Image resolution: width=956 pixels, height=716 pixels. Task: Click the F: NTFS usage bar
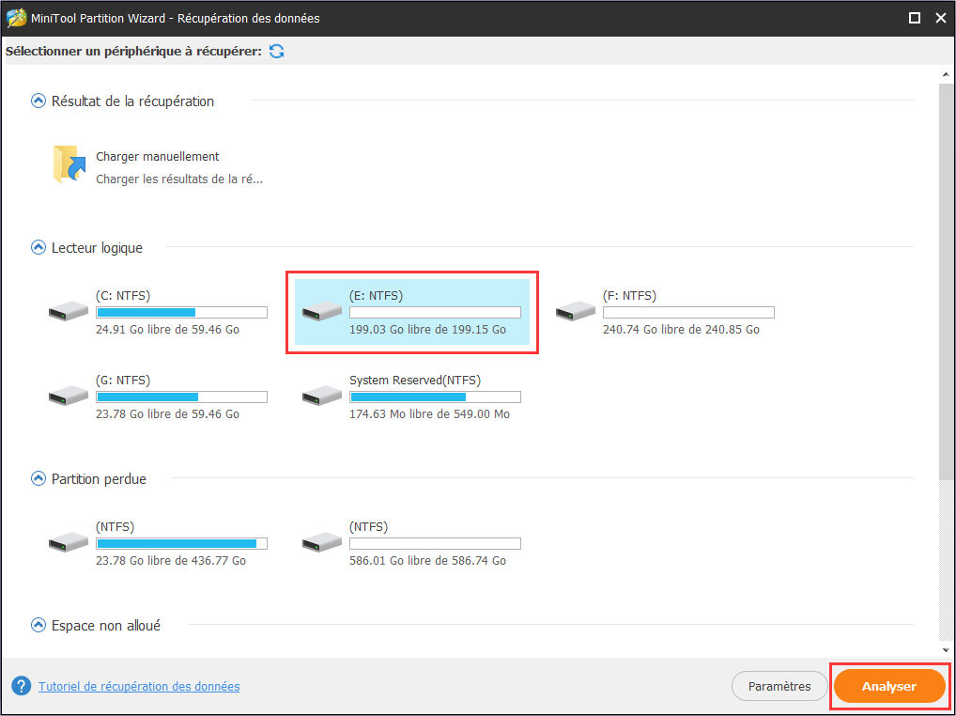click(x=688, y=312)
